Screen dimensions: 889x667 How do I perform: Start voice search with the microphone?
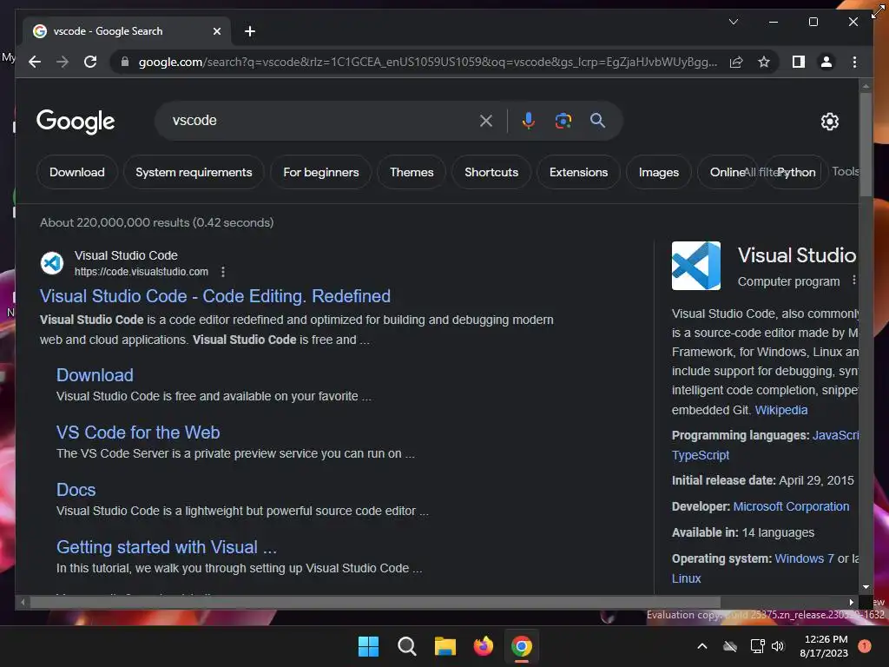coord(529,120)
